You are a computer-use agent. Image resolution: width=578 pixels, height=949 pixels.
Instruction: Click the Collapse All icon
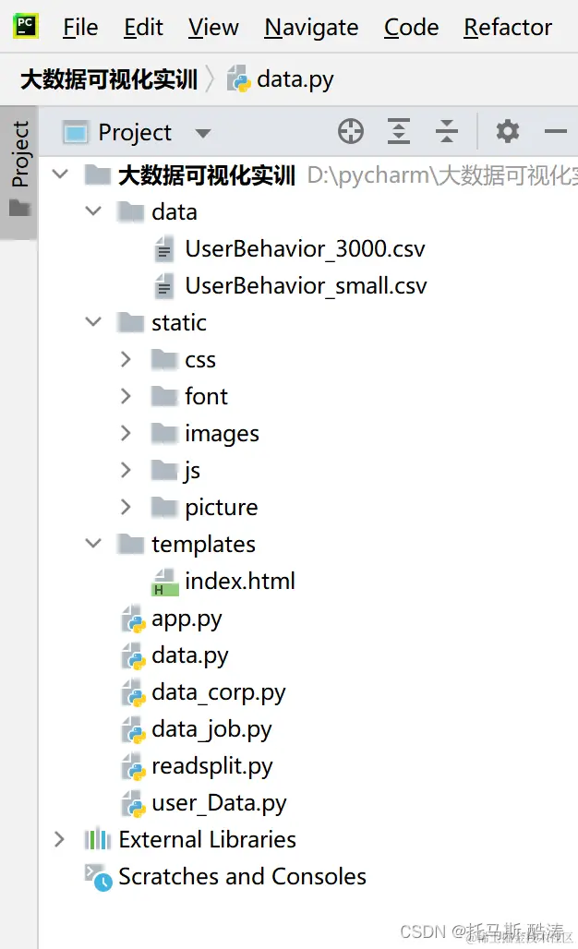447,131
